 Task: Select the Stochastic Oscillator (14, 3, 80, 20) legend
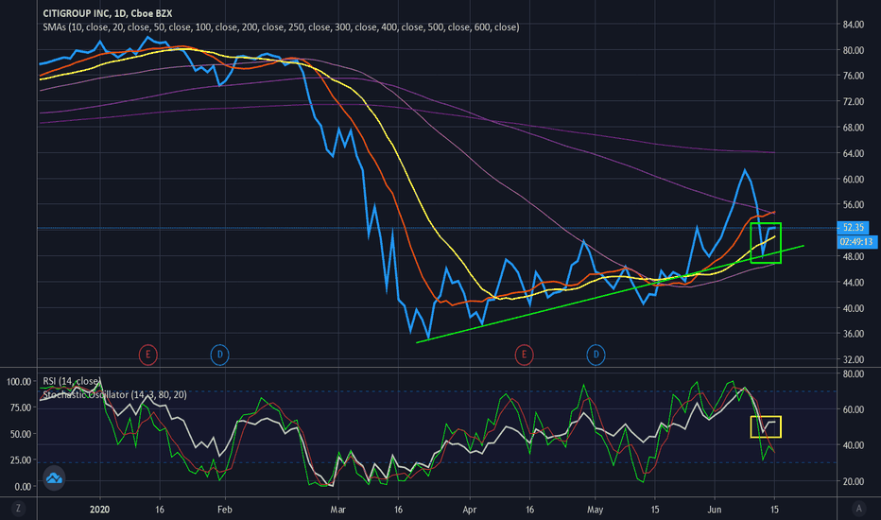[114, 394]
